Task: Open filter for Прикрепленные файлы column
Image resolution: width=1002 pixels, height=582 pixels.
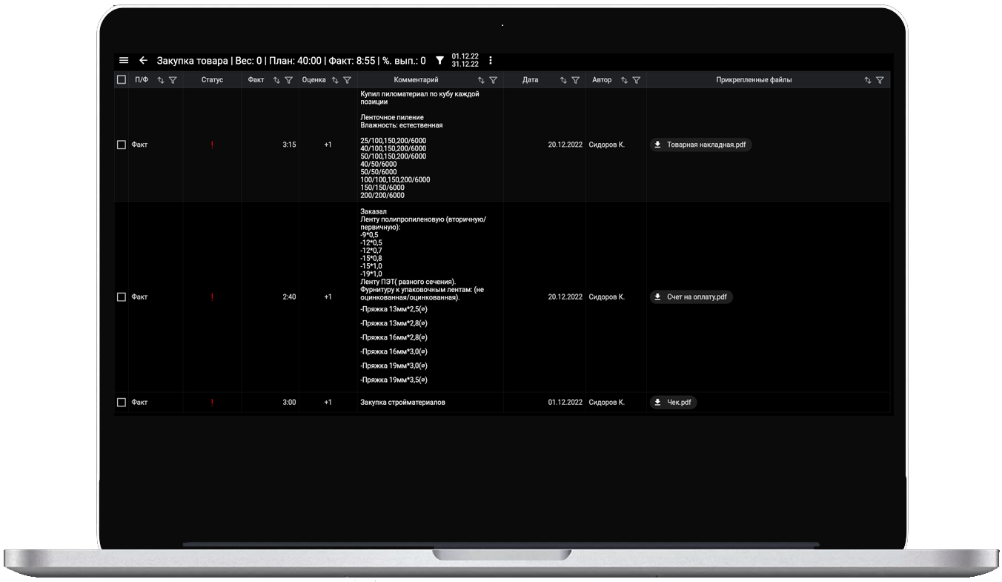Action: (880, 80)
